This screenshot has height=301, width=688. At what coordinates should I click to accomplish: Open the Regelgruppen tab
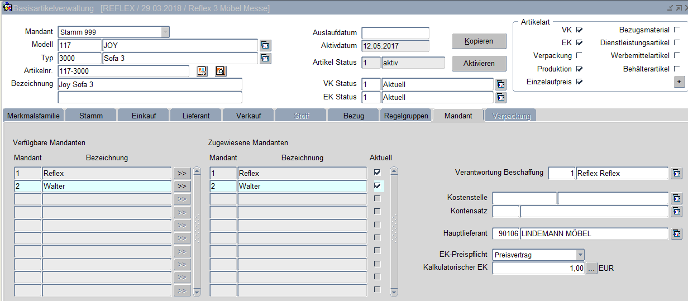point(406,116)
